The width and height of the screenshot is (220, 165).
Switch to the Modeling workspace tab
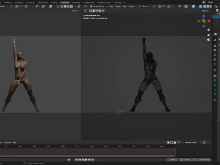click(x=8, y=3)
